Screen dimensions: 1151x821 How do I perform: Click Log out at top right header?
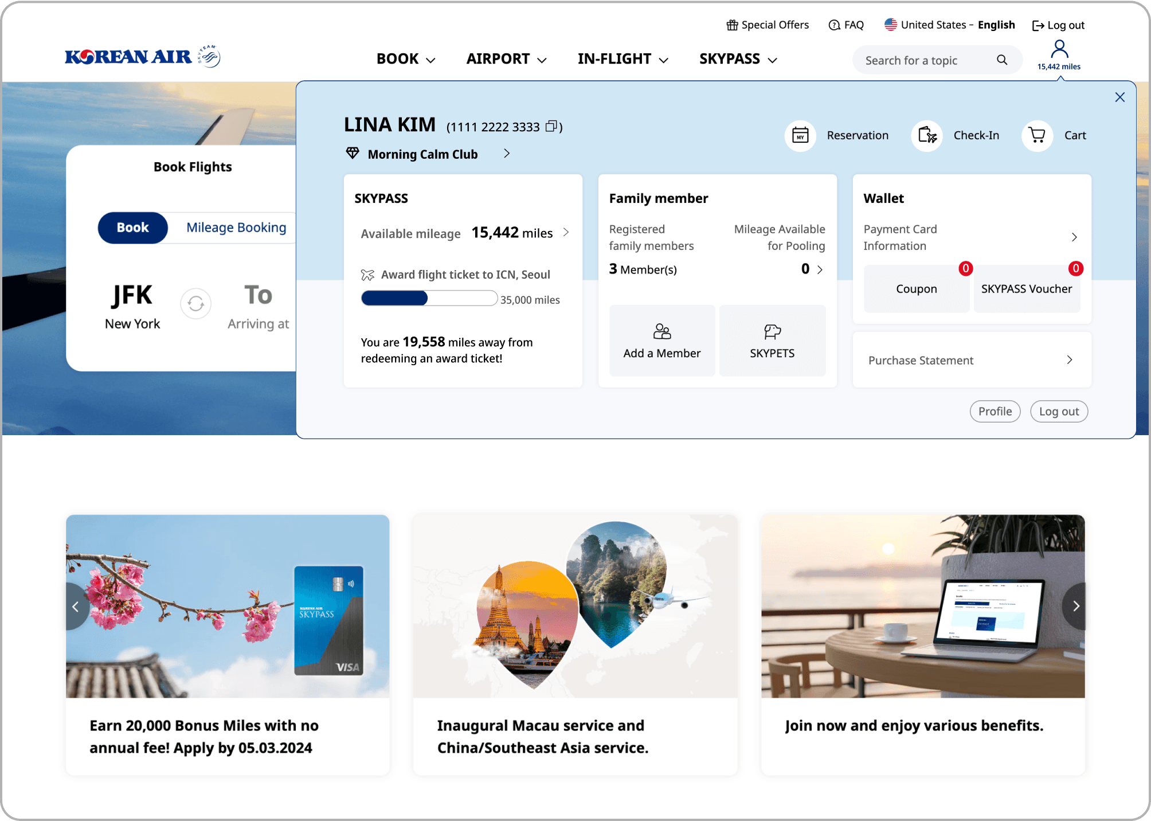click(1059, 25)
